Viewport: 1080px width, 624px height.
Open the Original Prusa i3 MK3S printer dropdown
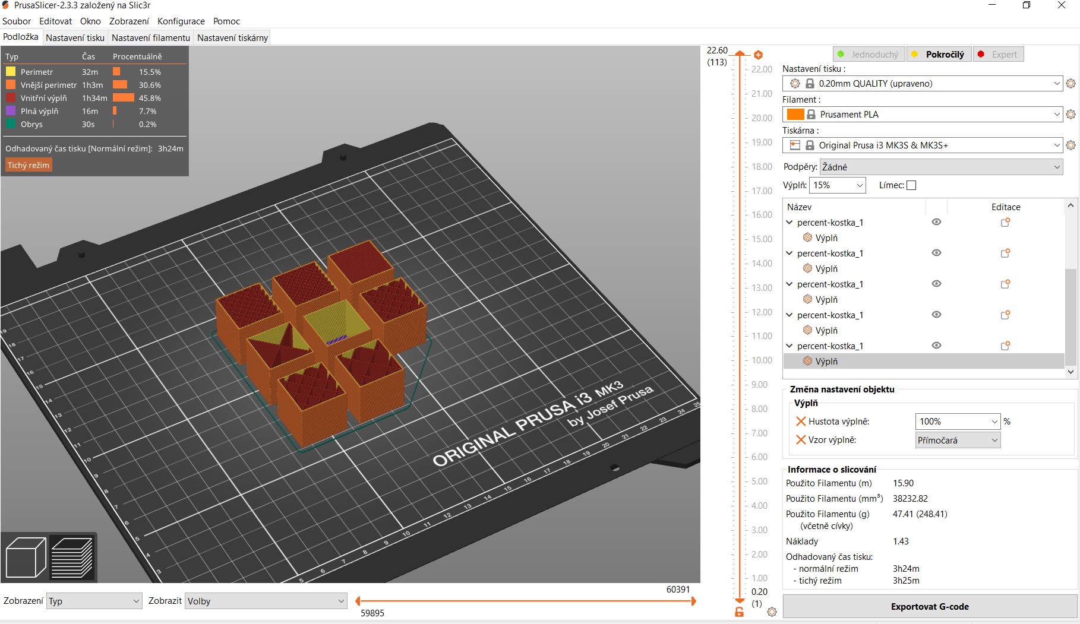pos(923,145)
